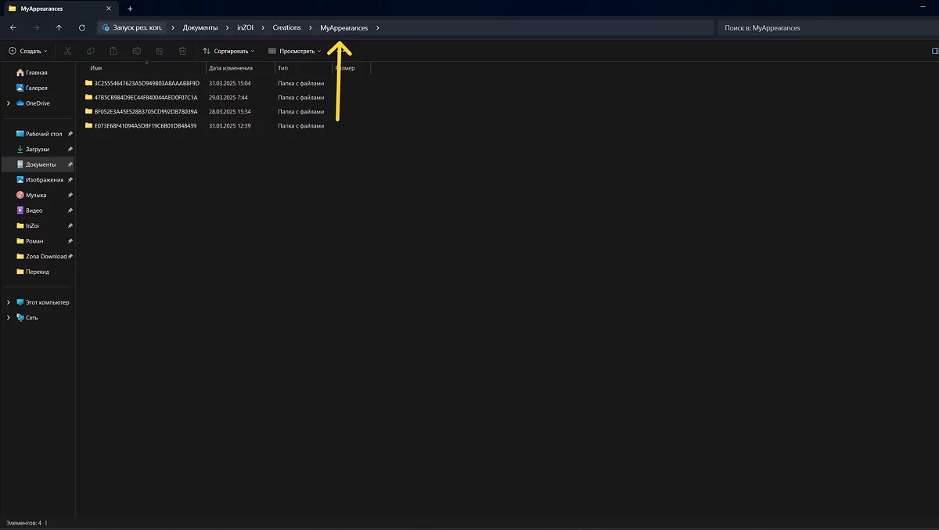Viewport: 939px width, 530px height.
Task: Click the Cut scissors icon
Action: tap(67, 51)
